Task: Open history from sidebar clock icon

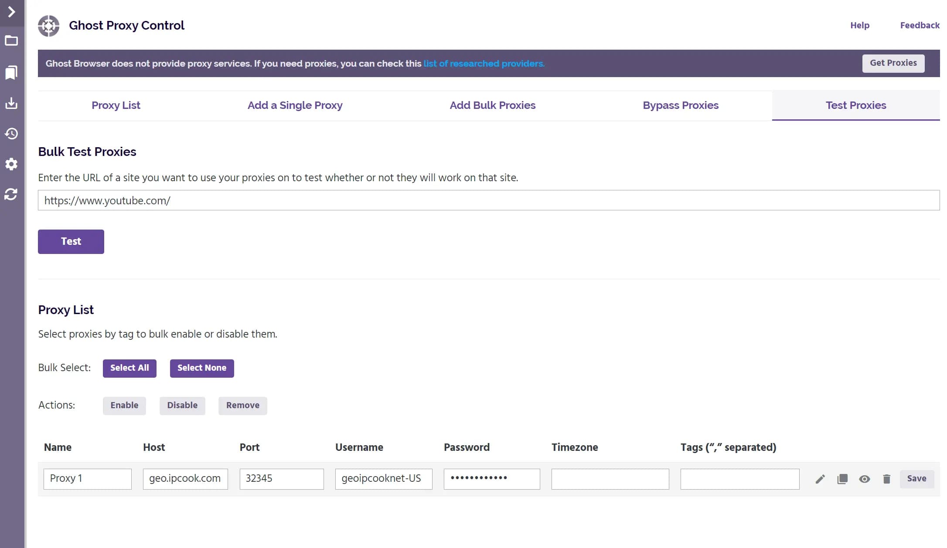Action: [x=11, y=134]
